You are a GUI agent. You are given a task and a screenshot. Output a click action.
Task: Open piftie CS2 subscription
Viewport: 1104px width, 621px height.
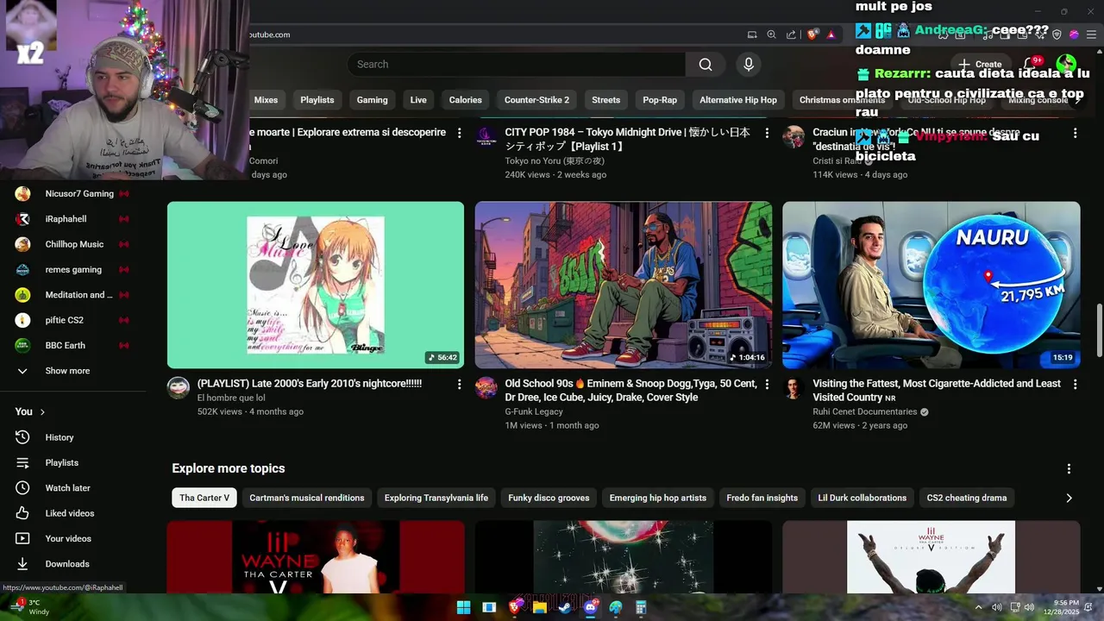[x=72, y=320]
